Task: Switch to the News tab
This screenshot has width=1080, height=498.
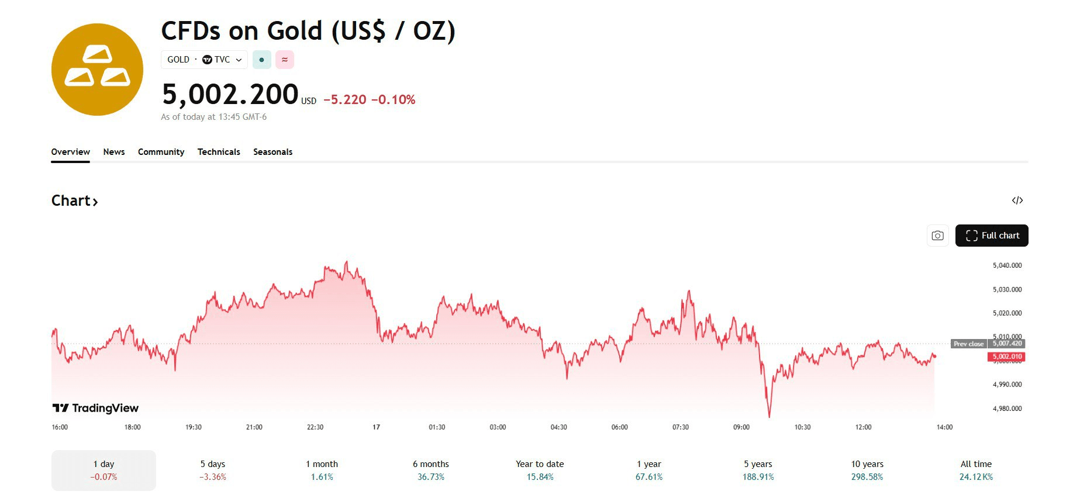Action: [114, 152]
